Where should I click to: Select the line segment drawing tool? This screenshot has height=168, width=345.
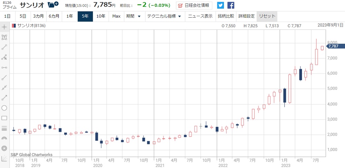[4, 47]
